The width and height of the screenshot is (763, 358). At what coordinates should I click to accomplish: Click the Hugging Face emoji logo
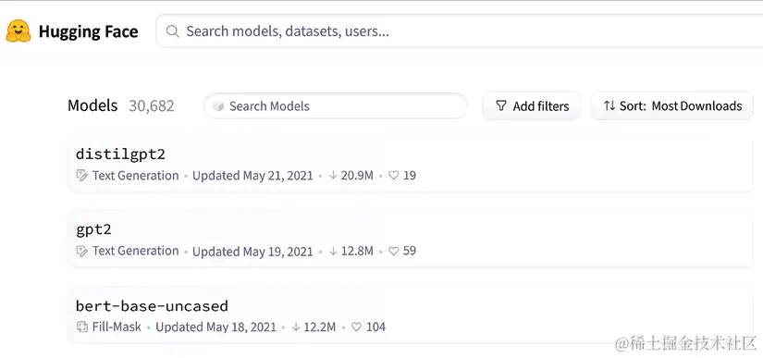[x=18, y=31]
